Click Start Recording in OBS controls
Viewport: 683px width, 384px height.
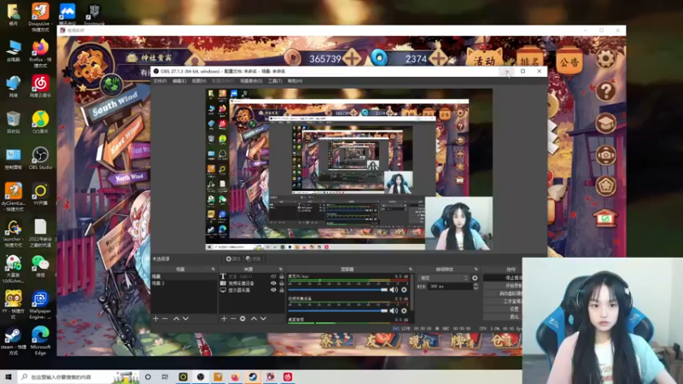503,286
